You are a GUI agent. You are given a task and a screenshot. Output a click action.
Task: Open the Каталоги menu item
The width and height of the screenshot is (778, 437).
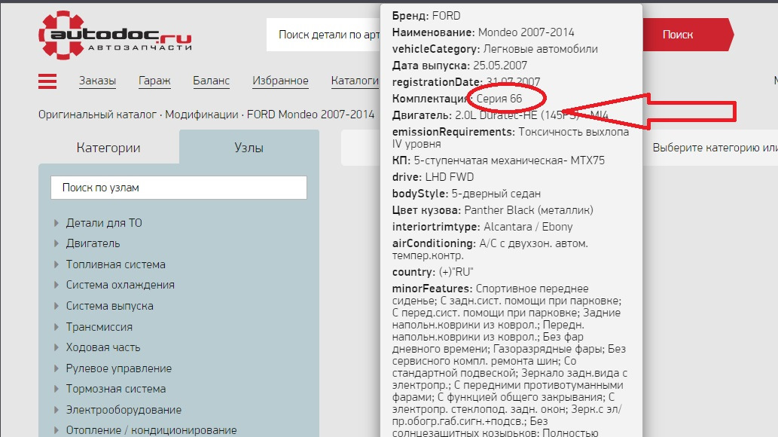(x=354, y=81)
